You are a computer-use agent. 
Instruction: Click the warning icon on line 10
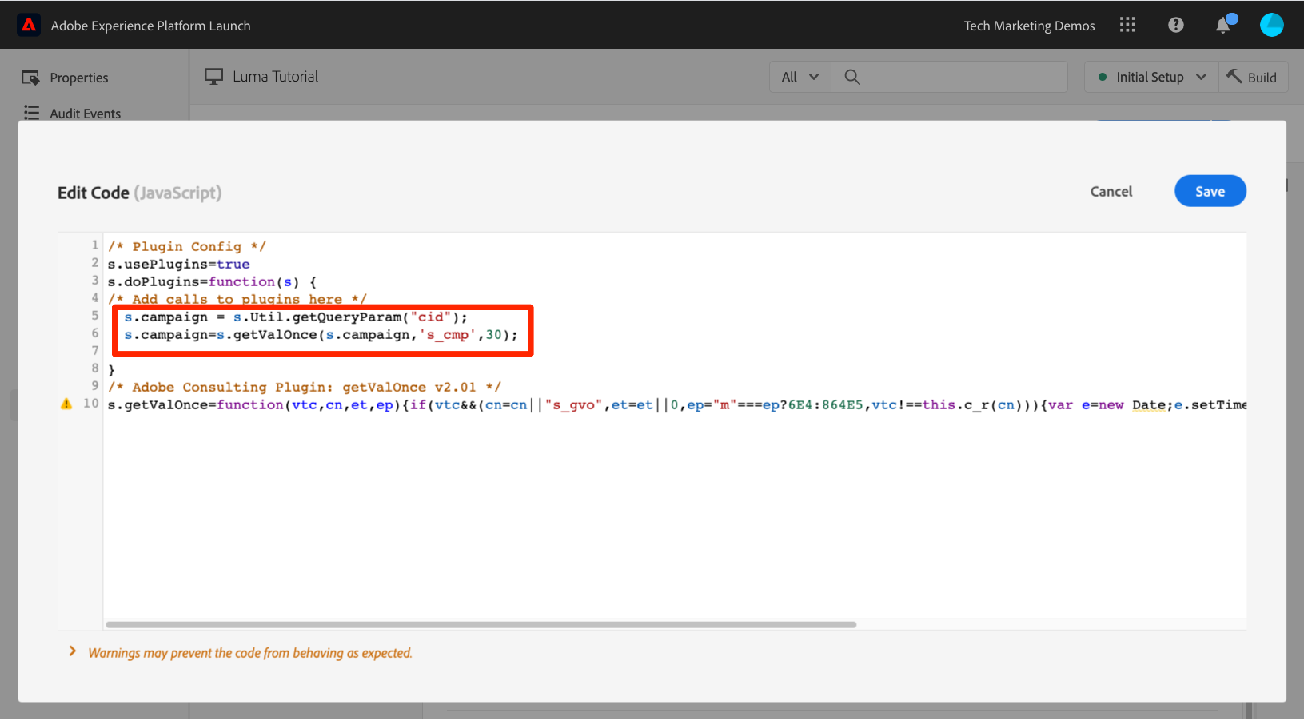66,404
